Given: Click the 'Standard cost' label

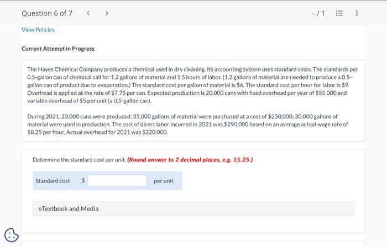Looking at the screenshot, I should tap(53, 181).
